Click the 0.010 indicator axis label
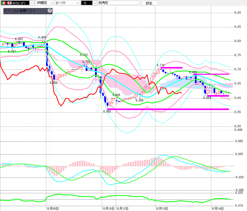247x211 pixels. tap(239, 206)
